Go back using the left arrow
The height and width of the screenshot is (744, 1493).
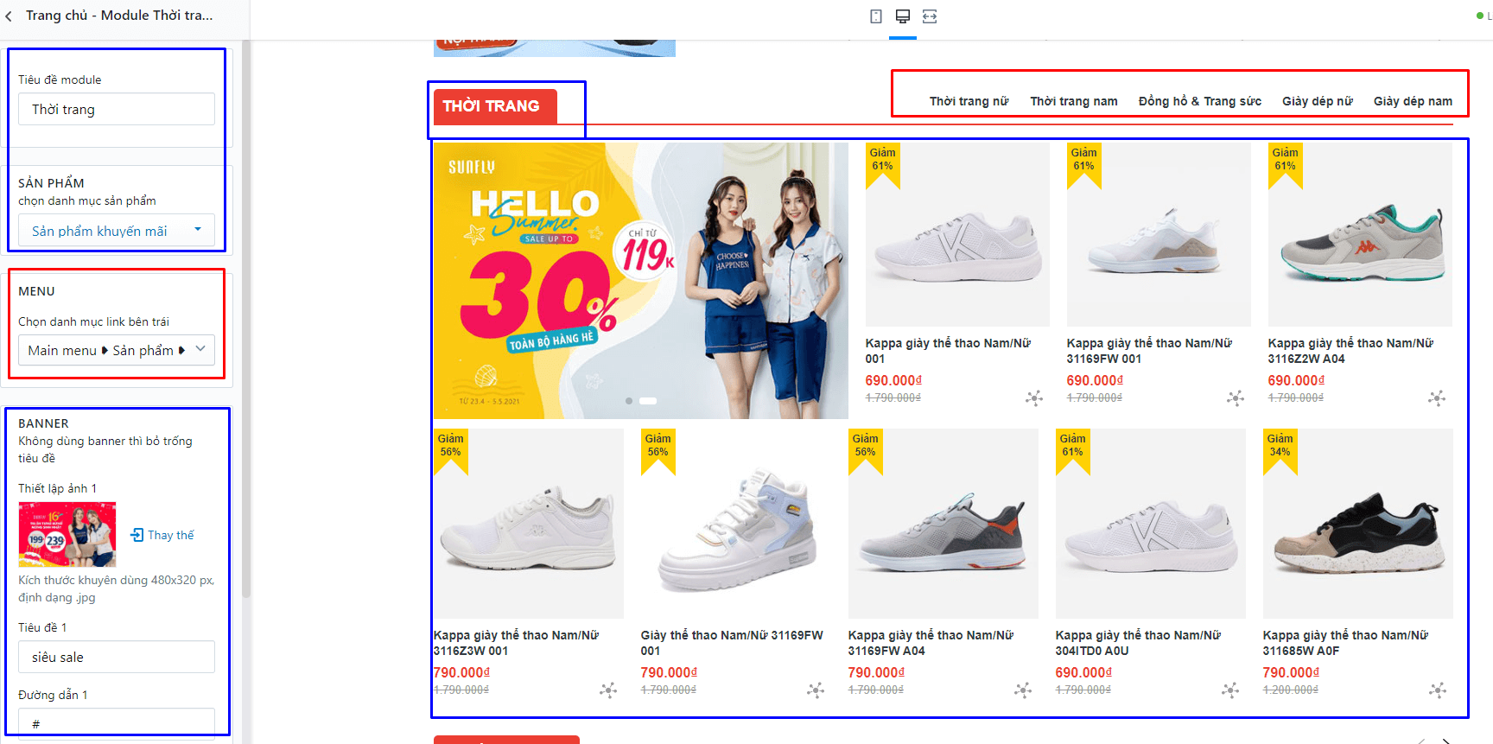coord(10,16)
